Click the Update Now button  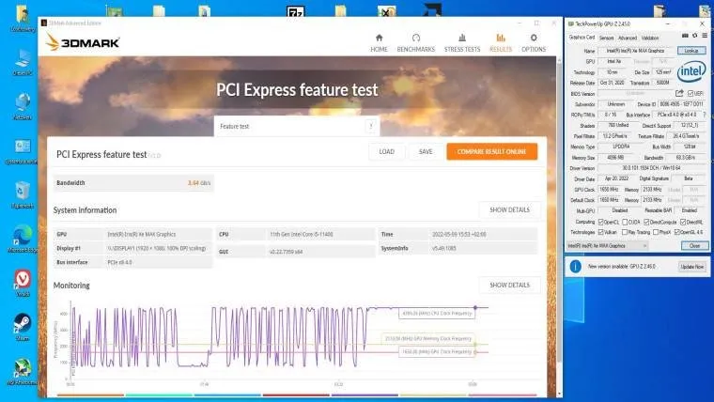coord(692,267)
